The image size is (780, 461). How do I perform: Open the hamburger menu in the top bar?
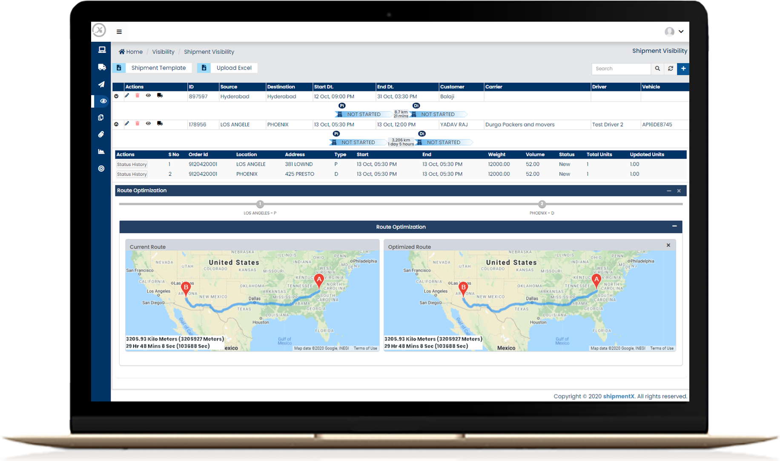pyautogui.click(x=119, y=31)
